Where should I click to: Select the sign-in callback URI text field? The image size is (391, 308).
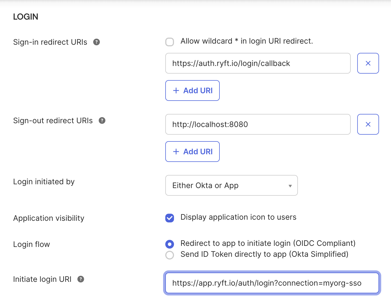click(258, 63)
